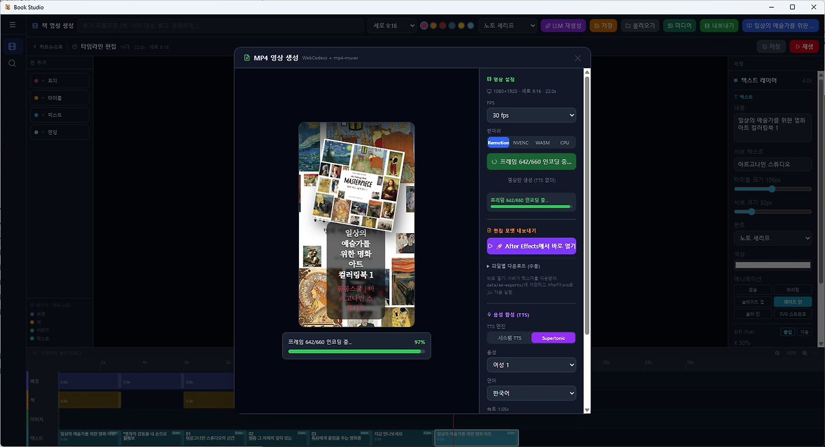Select the NVENC renderer tab
Image resolution: width=825 pixels, height=447 pixels.
click(x=520, y=142)
